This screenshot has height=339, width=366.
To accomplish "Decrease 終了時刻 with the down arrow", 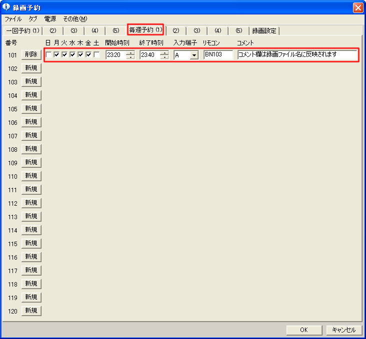I will (x=164, y=57).
